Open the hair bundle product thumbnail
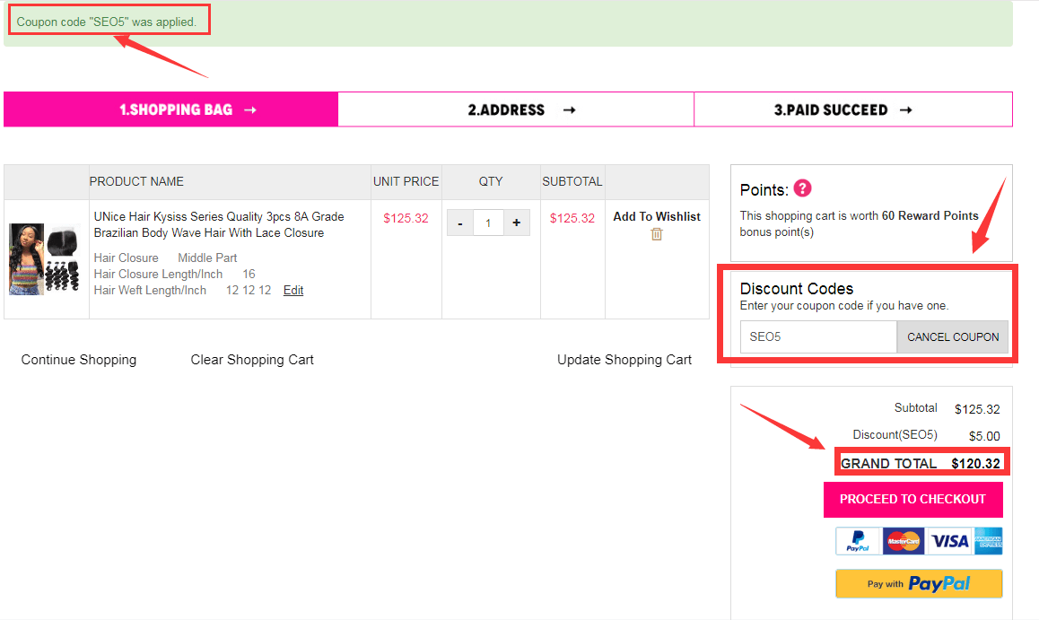The width and height of the screenshot is (1039, 620). (44, 259)
